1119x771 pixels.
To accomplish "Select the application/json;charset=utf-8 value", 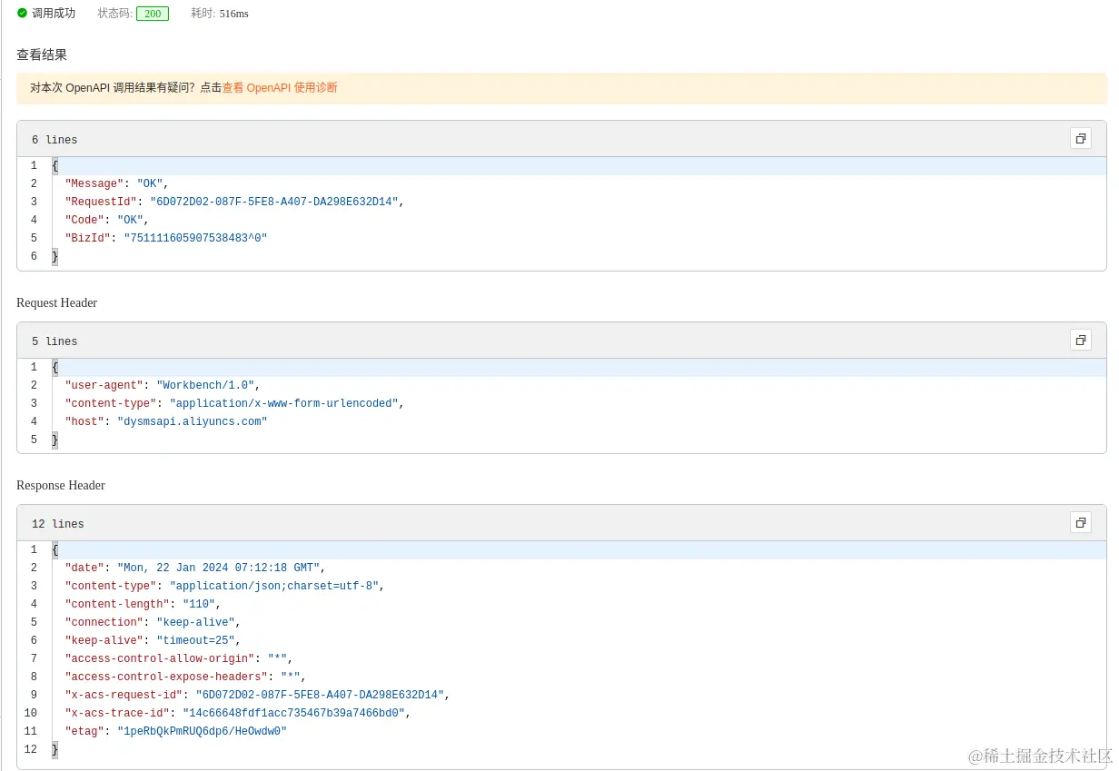I will 274,586.
